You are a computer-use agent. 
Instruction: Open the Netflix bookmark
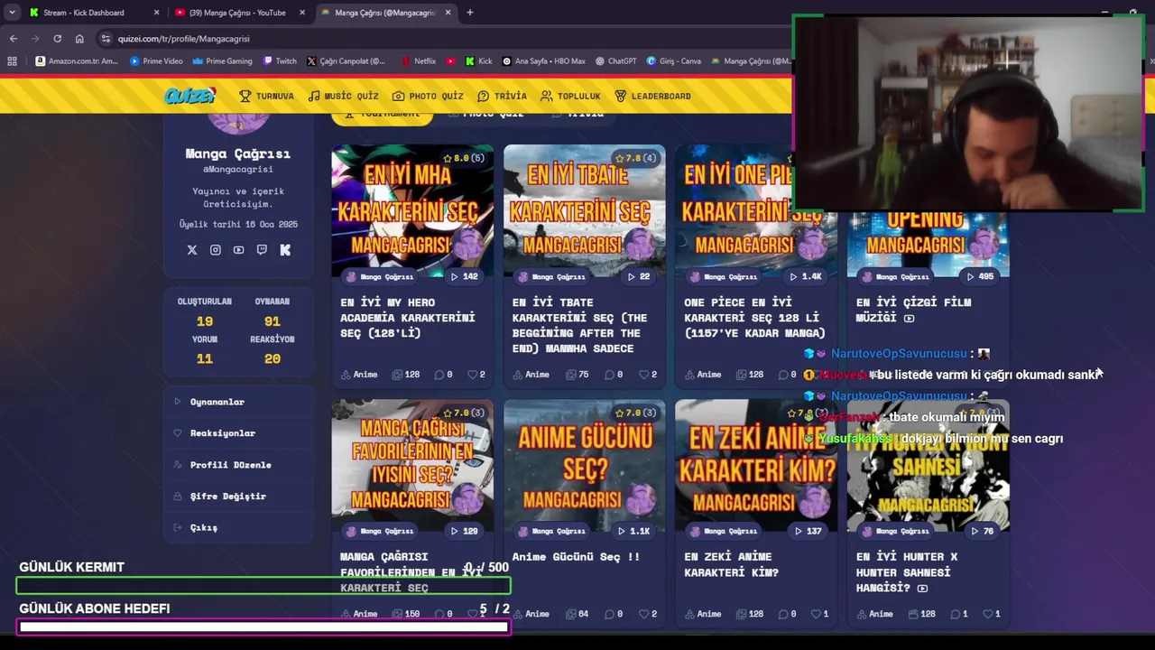coord(419,61)
